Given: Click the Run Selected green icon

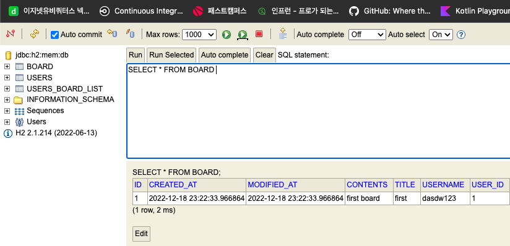Looking at the screenshot, I should click(243, 35).
